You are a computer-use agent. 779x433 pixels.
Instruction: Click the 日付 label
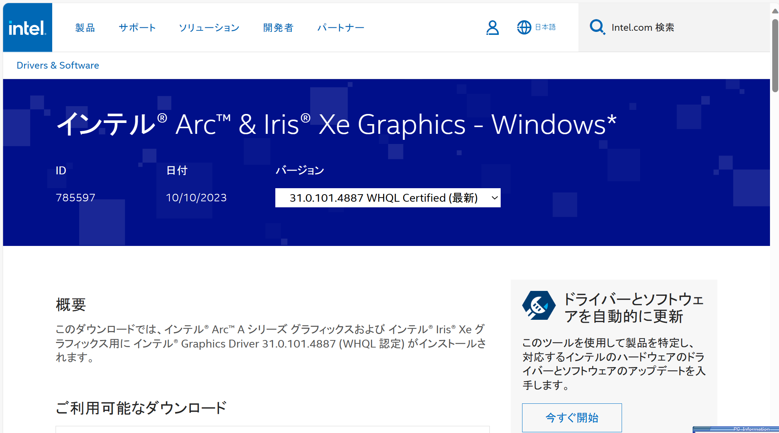[177, 170]
